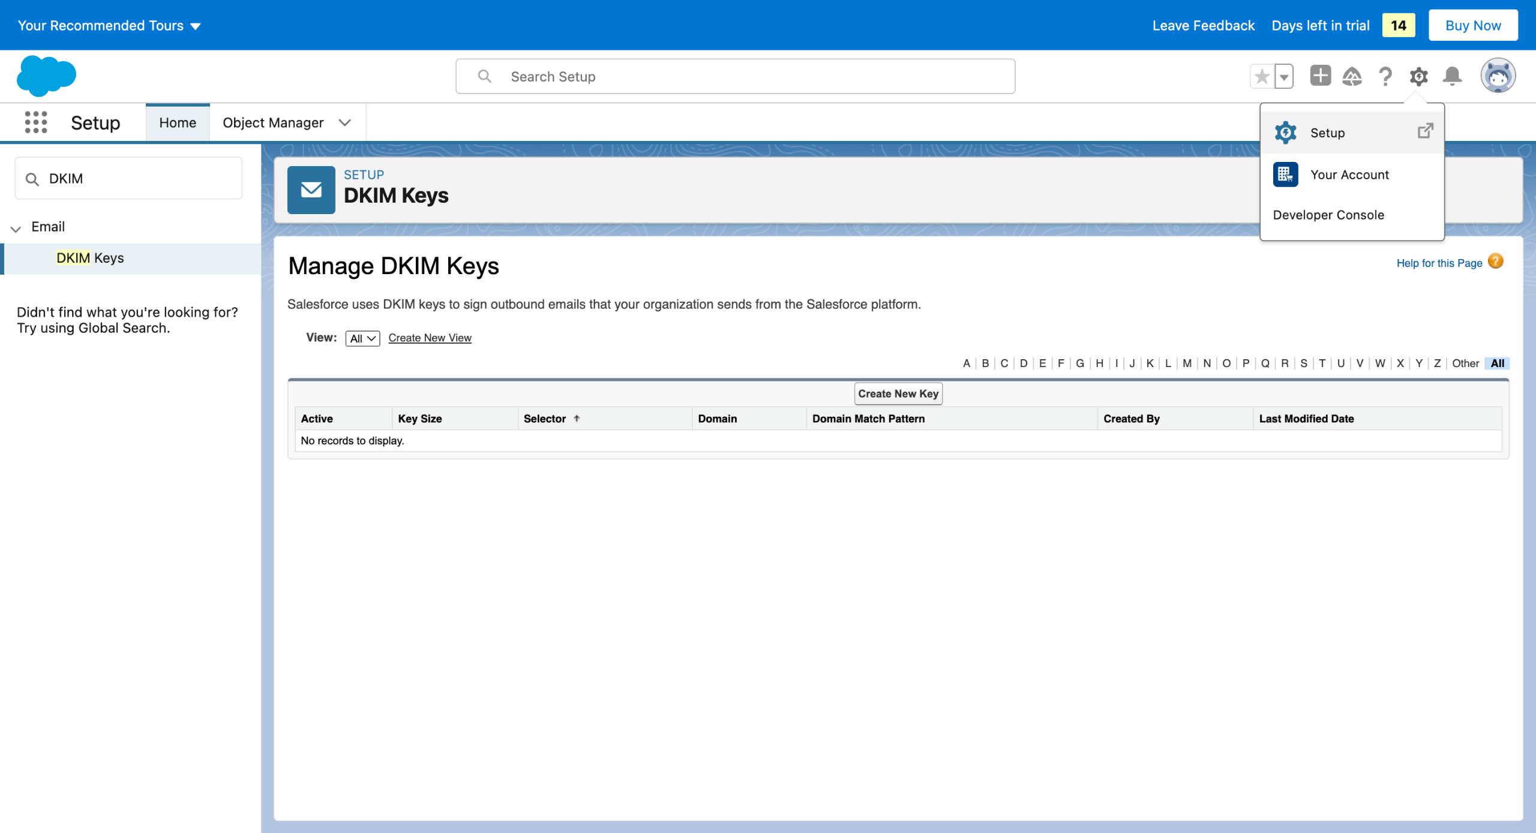Open Help for this Page link
The width and height of the screenshot is (1536, 833).
click(1439, 263)
